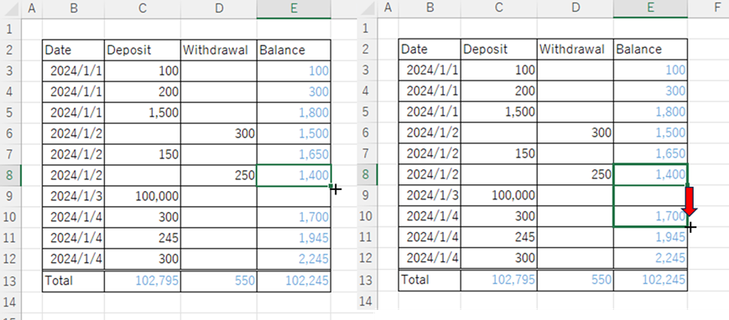Click the 1,500 balance cell in right table
The height and width of the screenshot is (320, 729).
click(x=650, y=134)
